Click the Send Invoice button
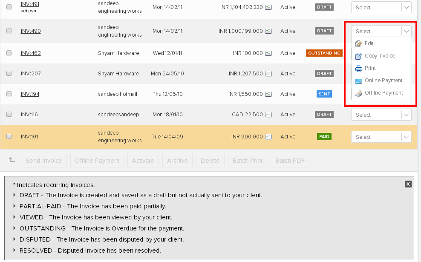The height and width of the screenshot is (262, 421). [44, 161]
